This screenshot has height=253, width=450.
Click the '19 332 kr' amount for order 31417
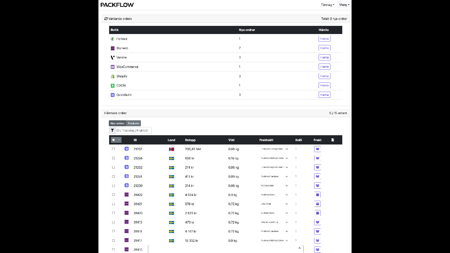click(x=192, y=241)
